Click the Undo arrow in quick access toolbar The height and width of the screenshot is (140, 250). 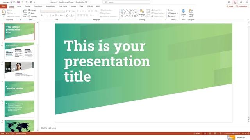tap(22, 2)
